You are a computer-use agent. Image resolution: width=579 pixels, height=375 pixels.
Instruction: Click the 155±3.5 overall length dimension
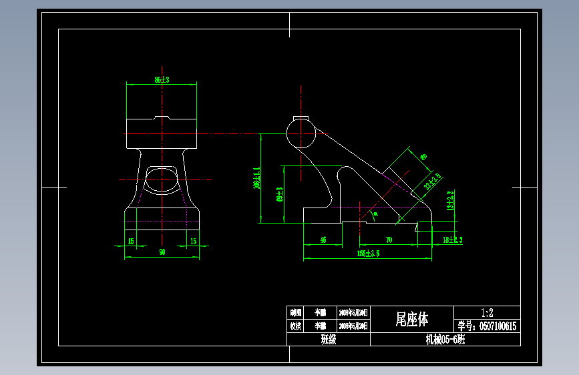click(x=368, y=254)
